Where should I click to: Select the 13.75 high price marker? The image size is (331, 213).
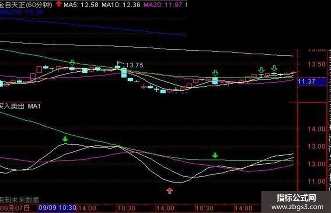pyautogui.click(x=134, y=65)
